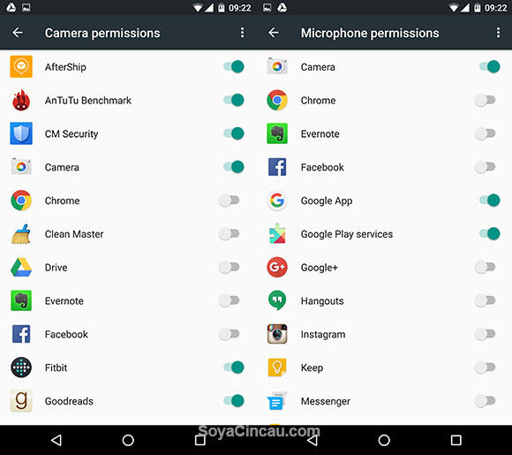Open overflow menu on Microphone permissions
The width and height of the screenshot is (512, 455).
(498, 33)
